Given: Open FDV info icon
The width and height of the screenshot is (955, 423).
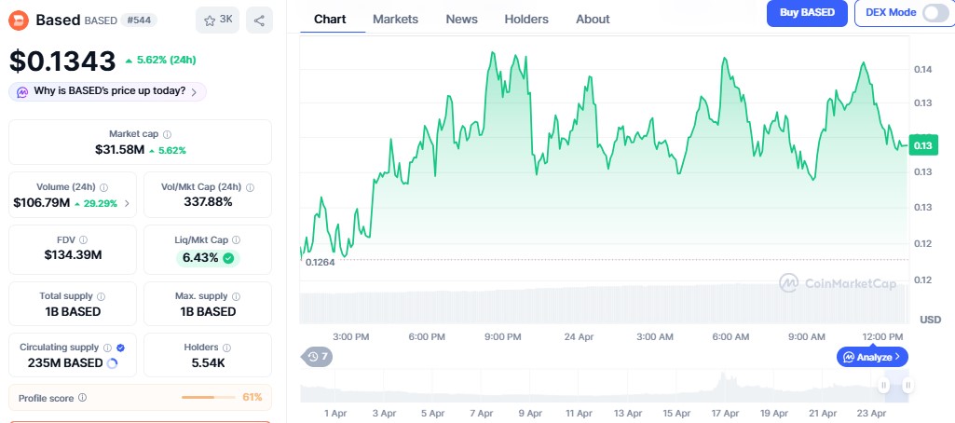Looking at the screenshot, I should [x=83, y=240].
